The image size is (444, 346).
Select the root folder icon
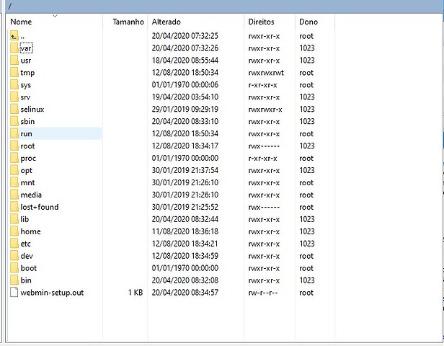pyautogui.click(x=14, y=146)
